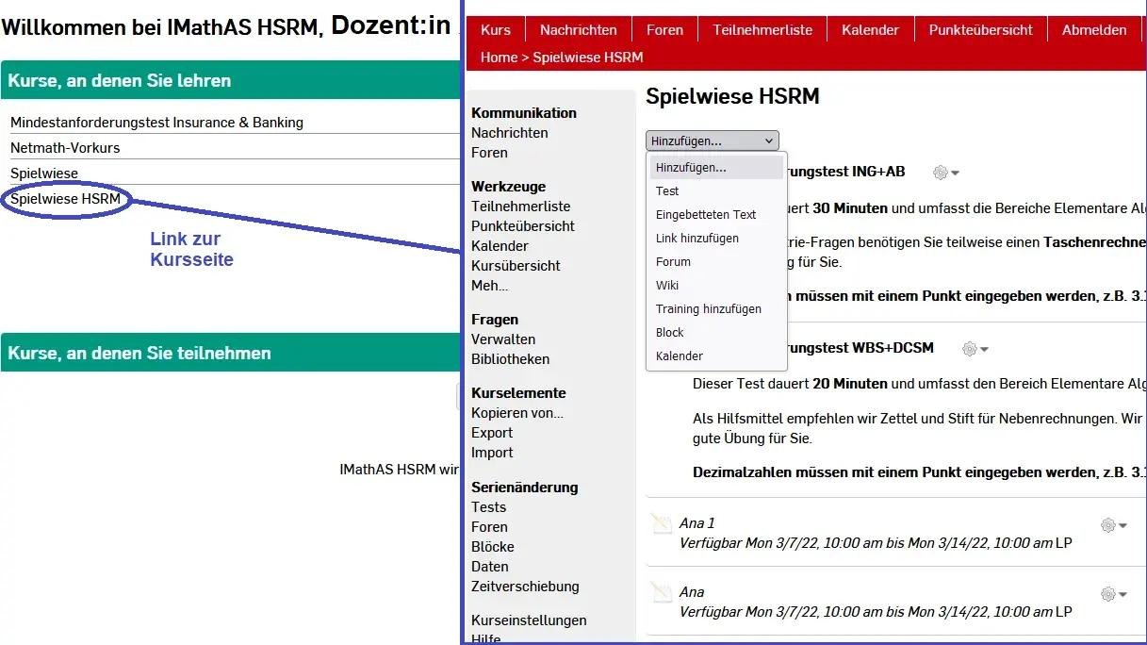This screenshot has height=645, width=1147.
Task: Open settings gear for Ana 1 item
Action: coord(1108,525)
